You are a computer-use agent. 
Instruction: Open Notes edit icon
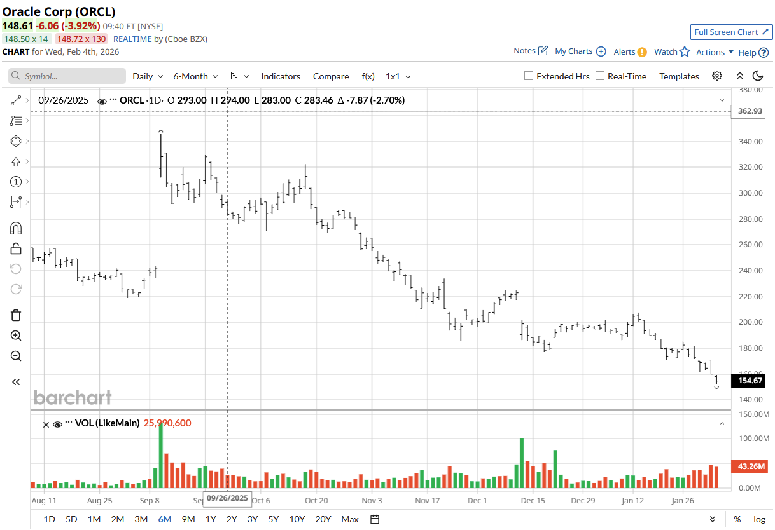click(543, 50)
